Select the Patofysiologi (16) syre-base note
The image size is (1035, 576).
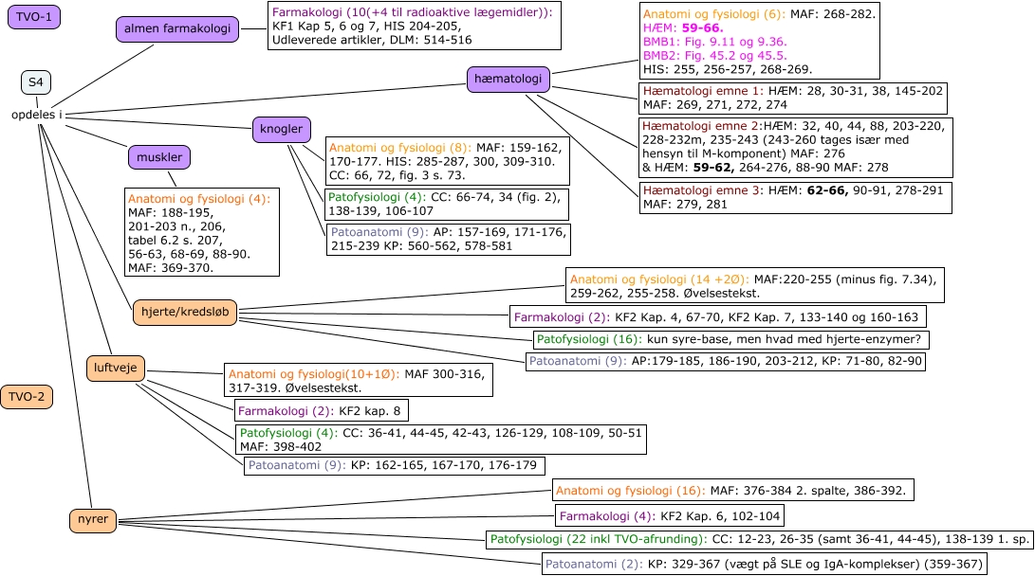pyautogui.click(x=731, y=339)
